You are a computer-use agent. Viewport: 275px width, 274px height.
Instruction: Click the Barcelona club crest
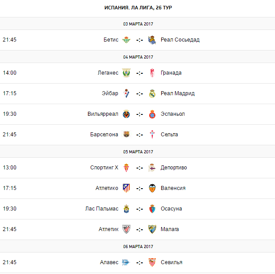(126, 135)
